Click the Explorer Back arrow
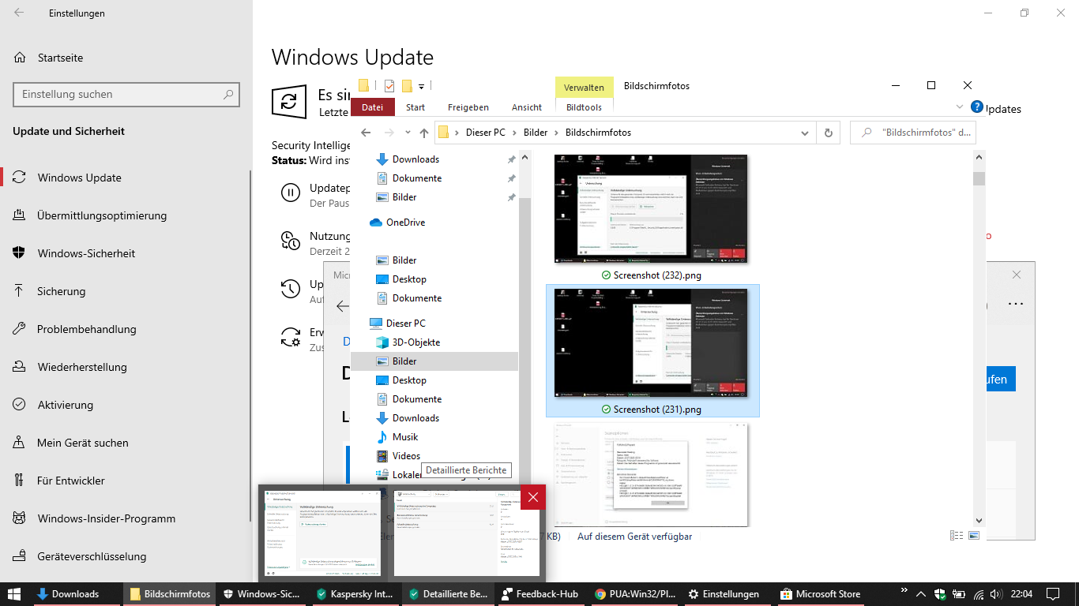 pos(366,133)
